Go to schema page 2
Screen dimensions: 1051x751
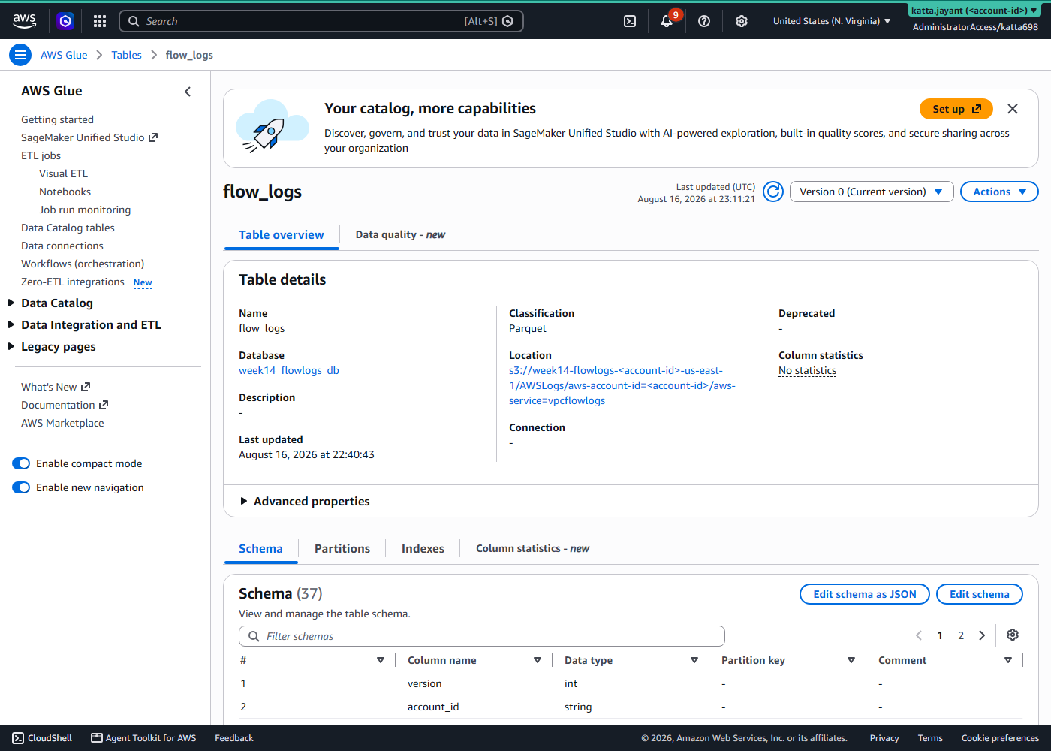click(961, 635)
